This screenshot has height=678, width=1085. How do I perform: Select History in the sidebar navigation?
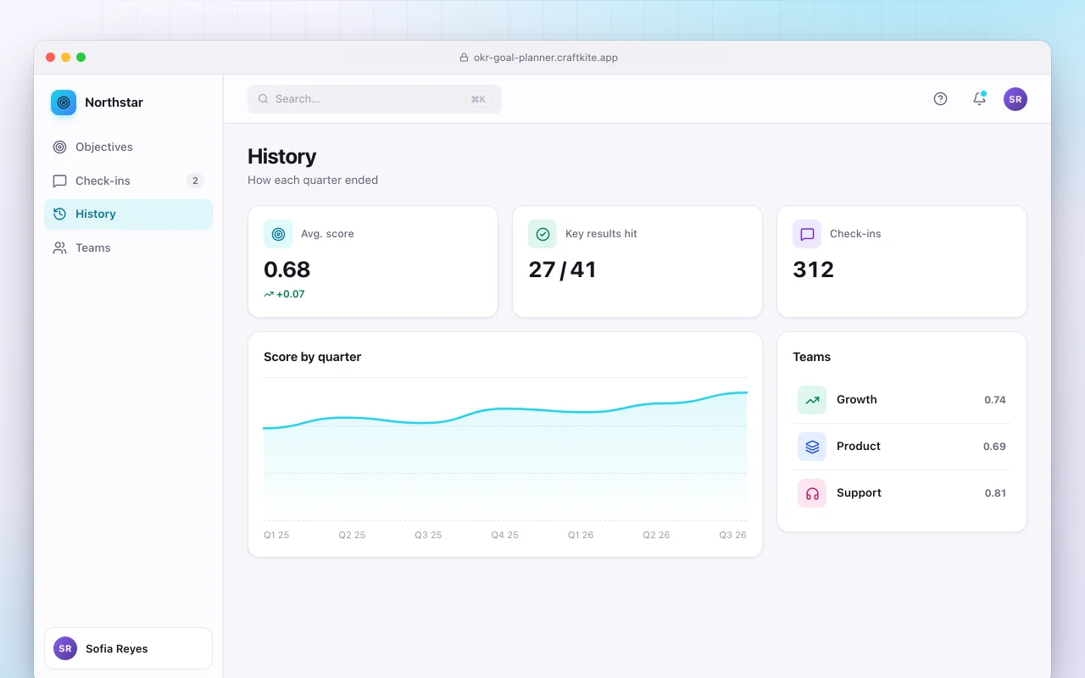pos(128,214)
